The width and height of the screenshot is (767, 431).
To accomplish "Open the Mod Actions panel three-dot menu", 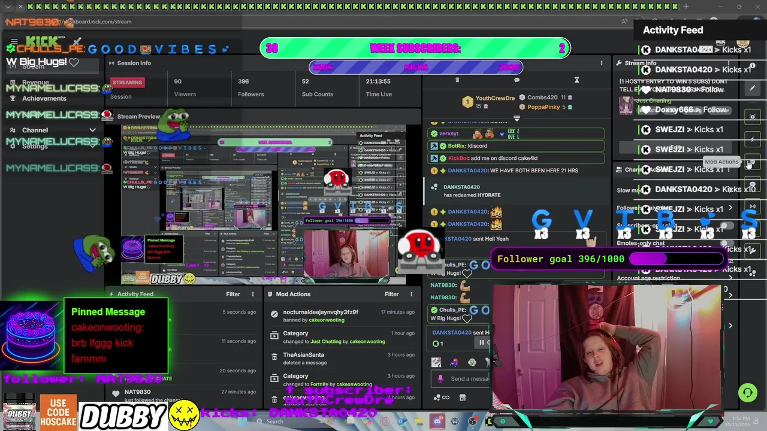I will [411, 294].
